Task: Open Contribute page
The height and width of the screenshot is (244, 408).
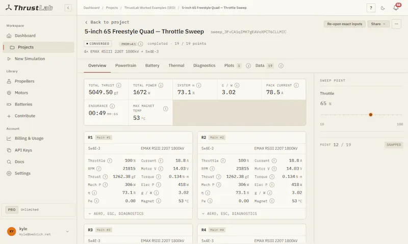Action: coord(39,116)
